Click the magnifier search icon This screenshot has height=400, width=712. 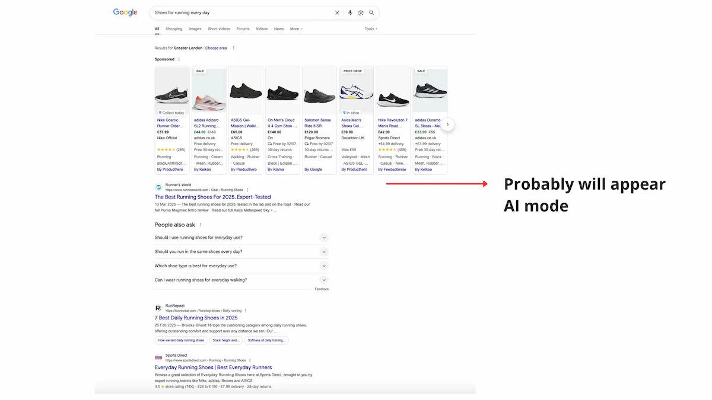[x=371, y=12]
